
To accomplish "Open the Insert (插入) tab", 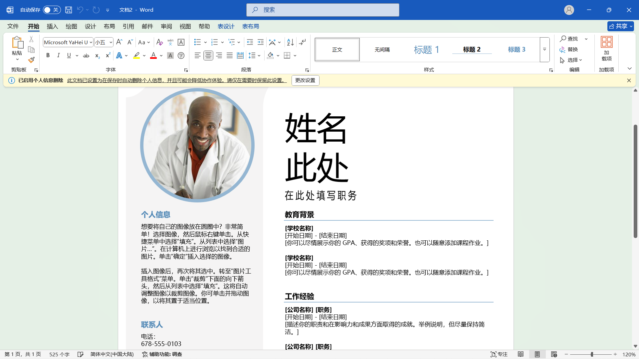I will [x=52, y=26].
